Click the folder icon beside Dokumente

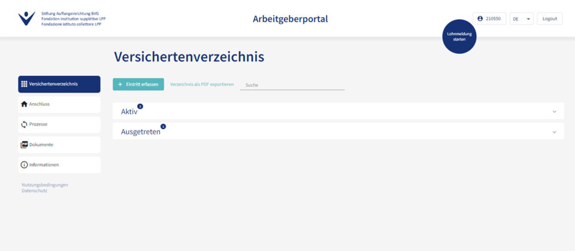[x=24, y=145]
